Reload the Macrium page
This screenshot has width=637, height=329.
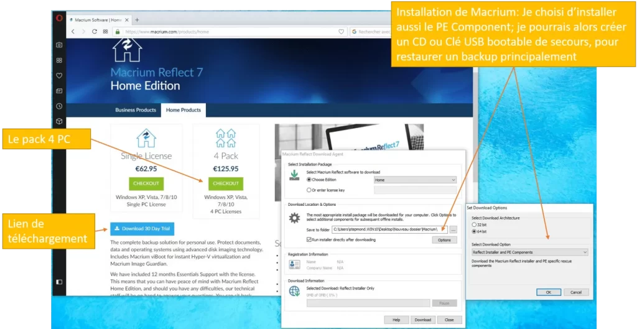pos(95,31)
